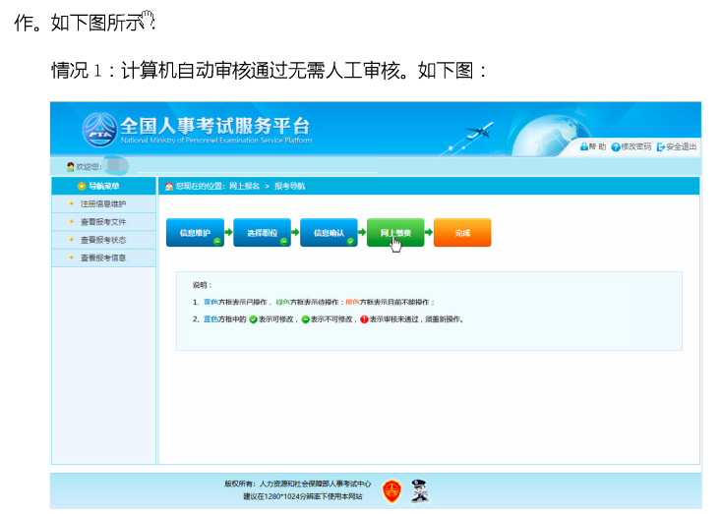This screenshot has width=722, height=514.
Task: Click the orange 完成 step button
Action: tap(462, 232)
